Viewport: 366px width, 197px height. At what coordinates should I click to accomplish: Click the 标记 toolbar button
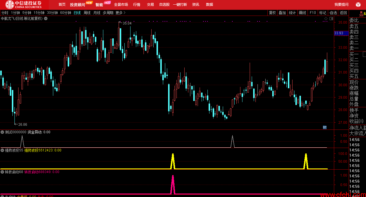pos(323,13)
